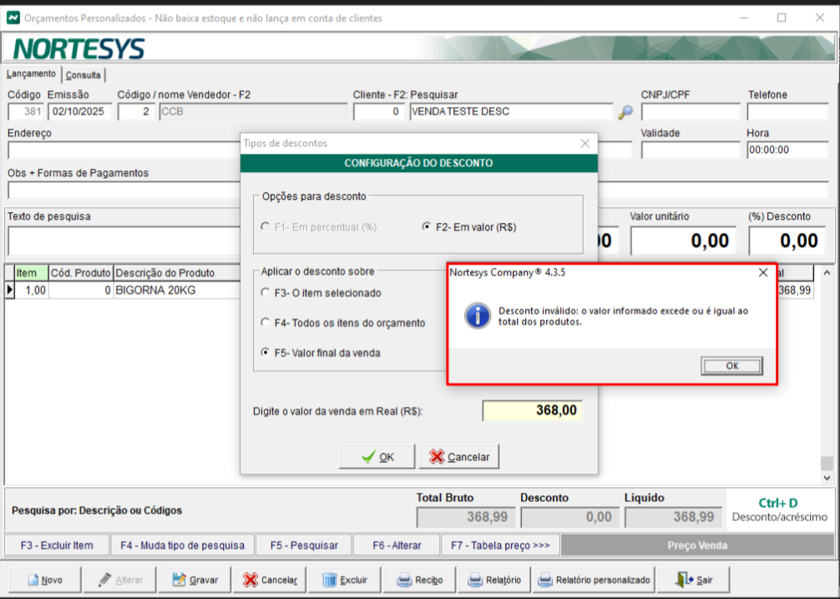Switch to the Consulta tab
840x599 pixels.
click(x=83, y=75)
